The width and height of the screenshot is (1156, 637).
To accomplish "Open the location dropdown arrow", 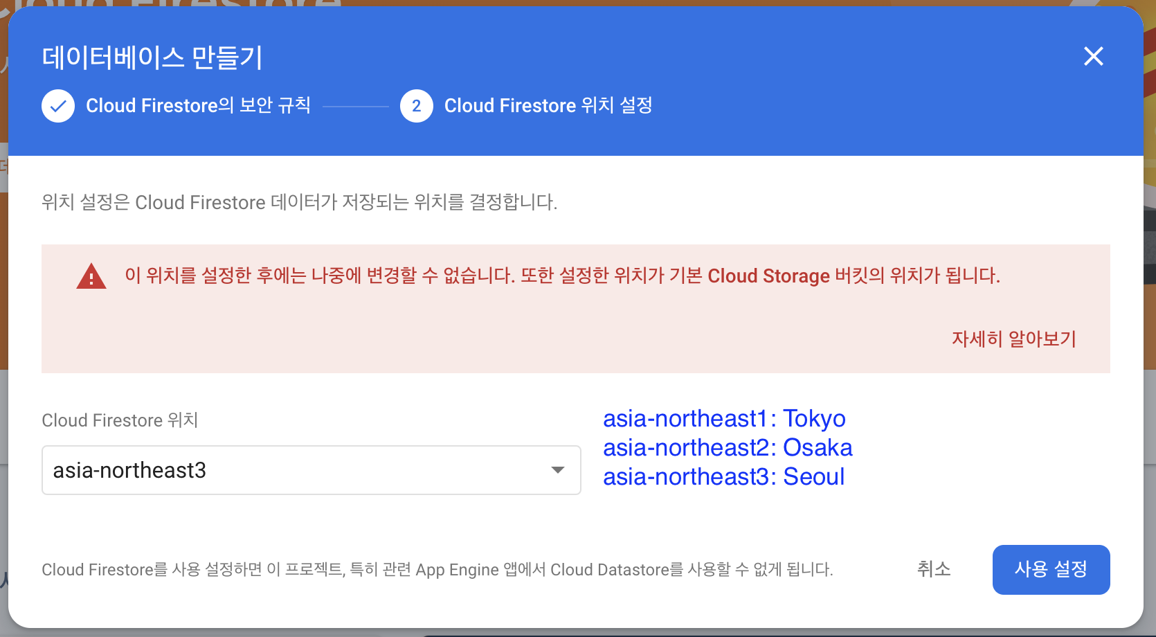I will 557,470.
